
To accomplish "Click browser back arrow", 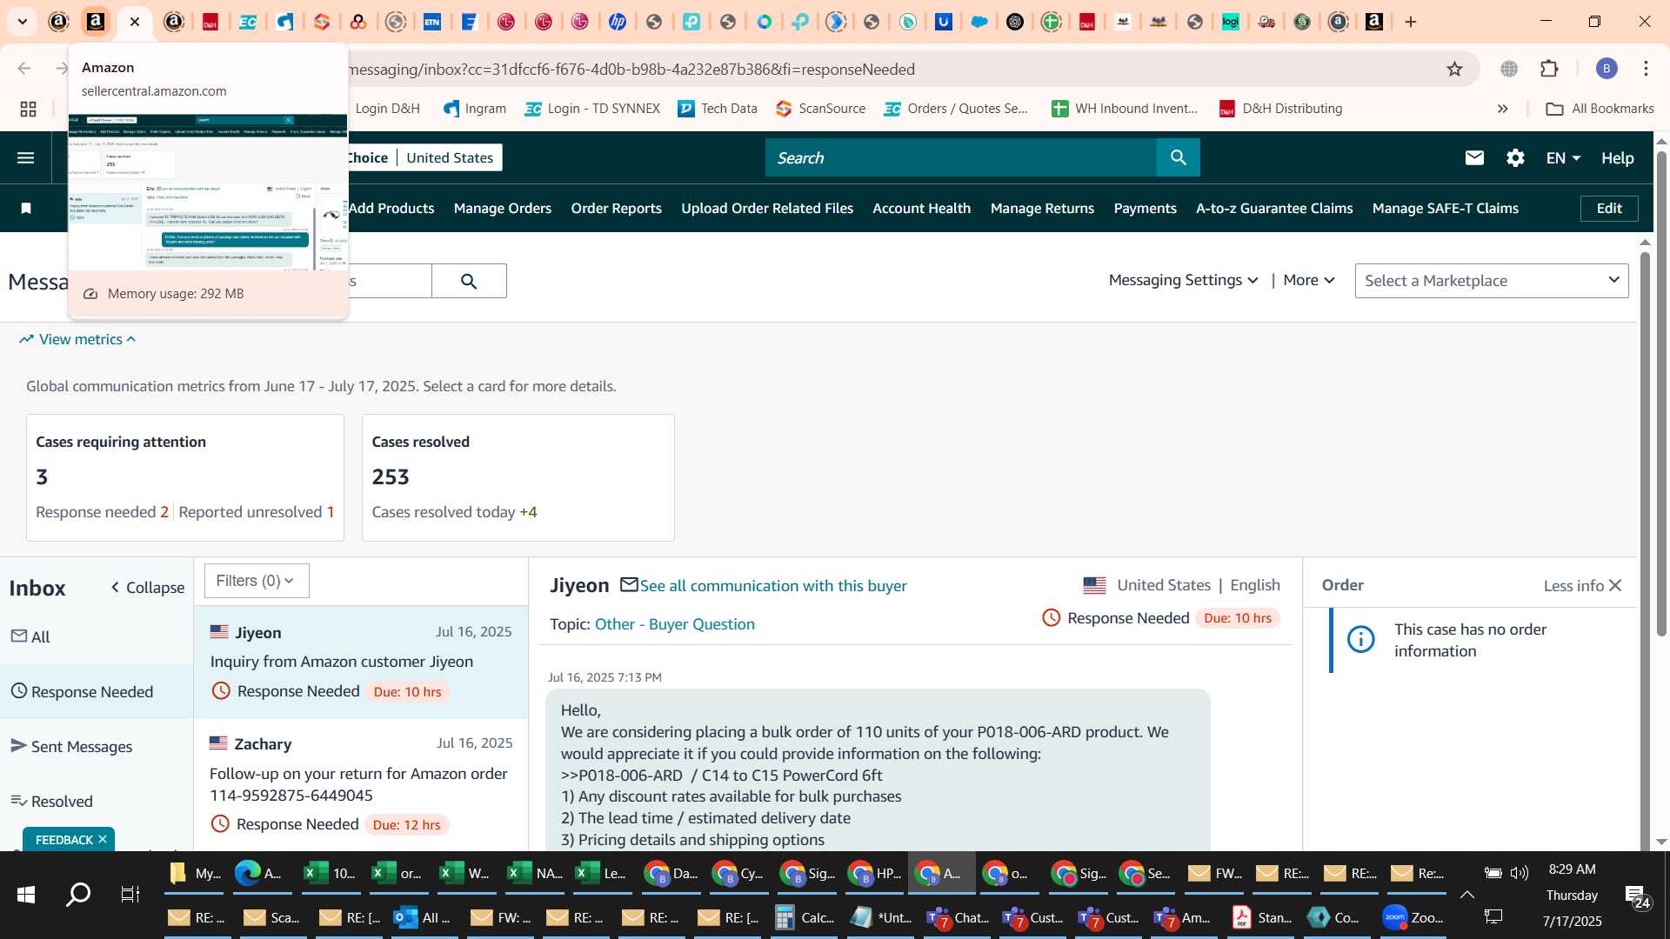I will pyautogui.click(x=24, y=69).
